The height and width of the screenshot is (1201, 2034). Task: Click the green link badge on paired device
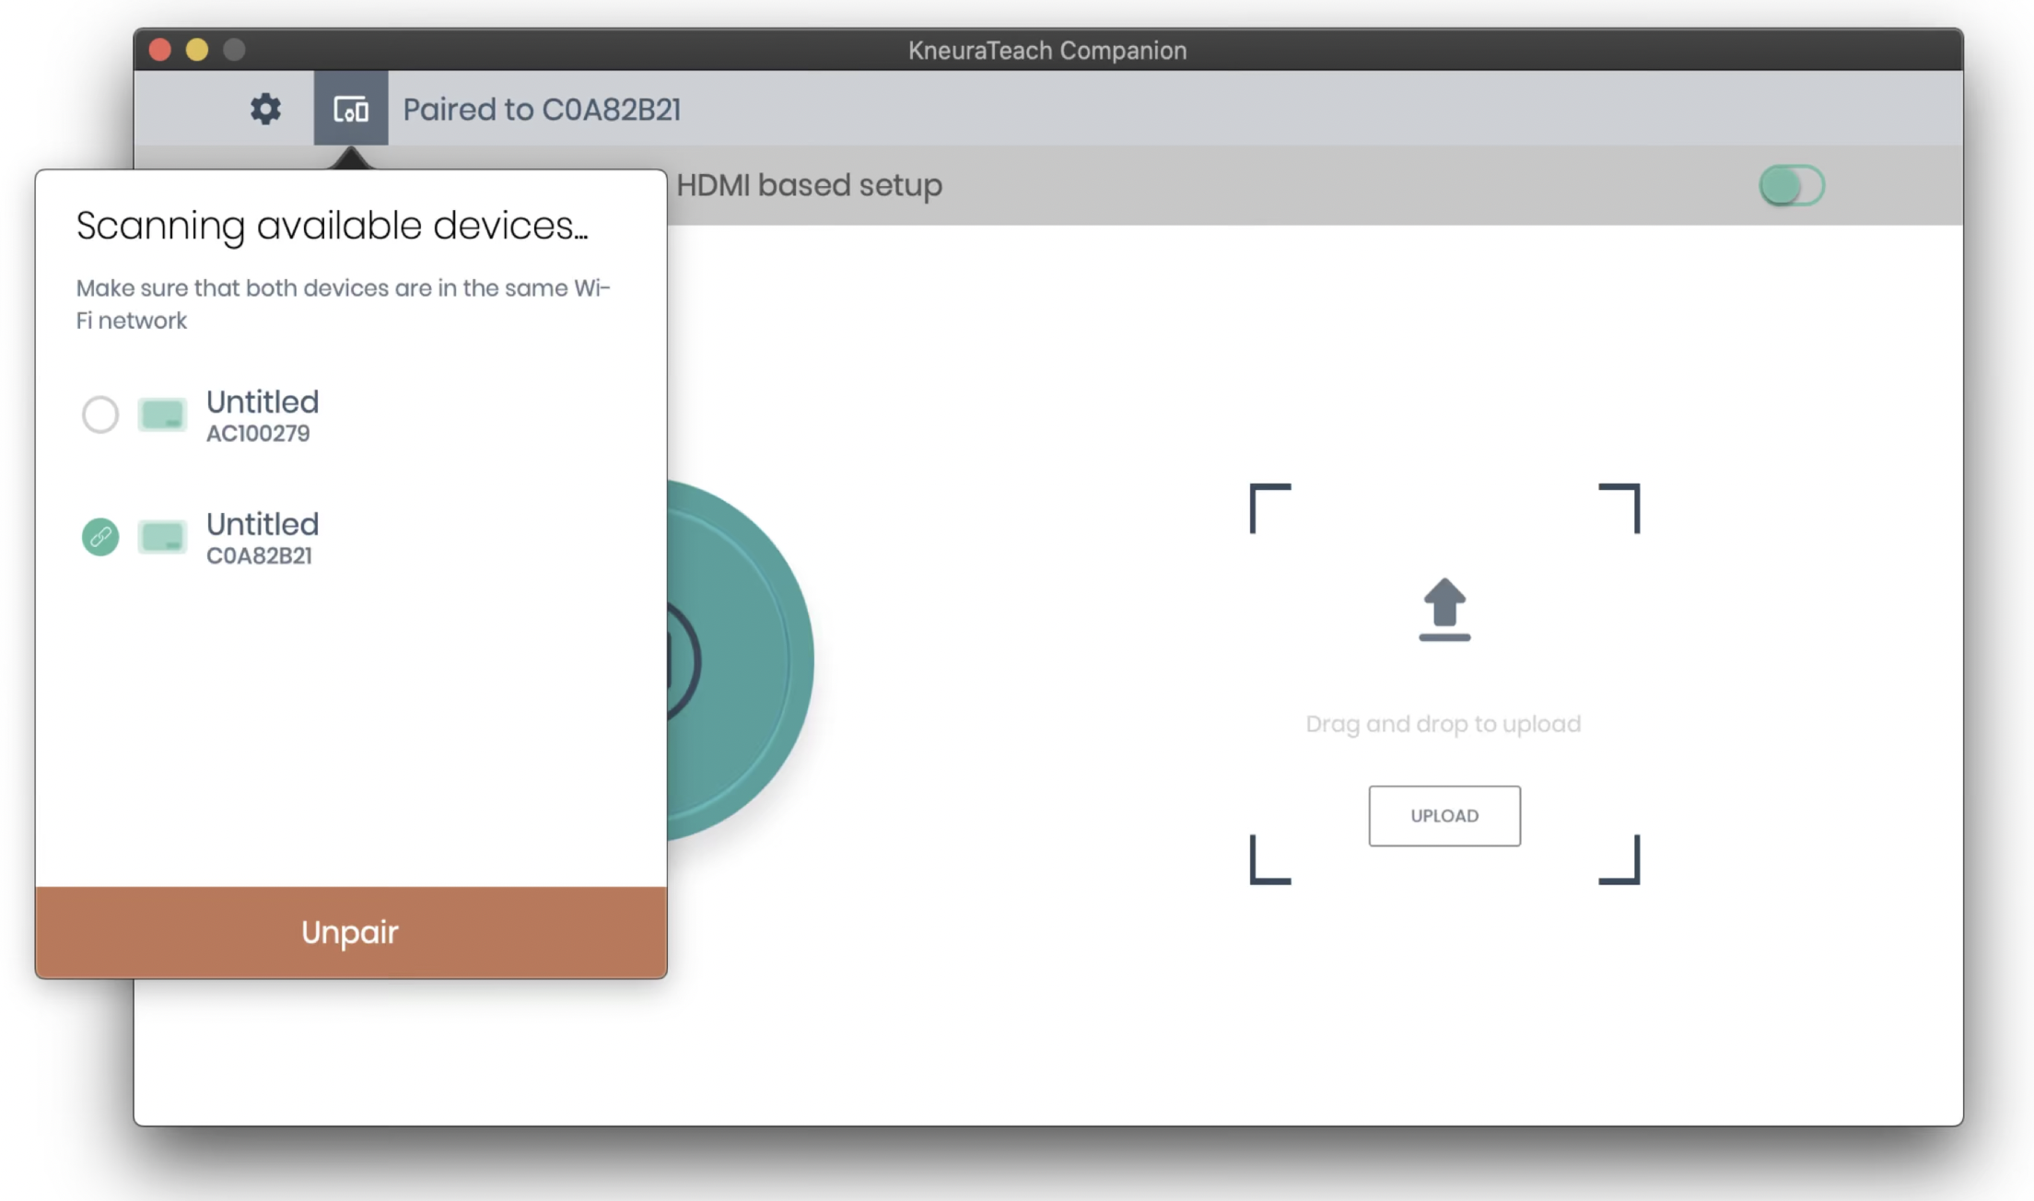[x=100, y=537]
